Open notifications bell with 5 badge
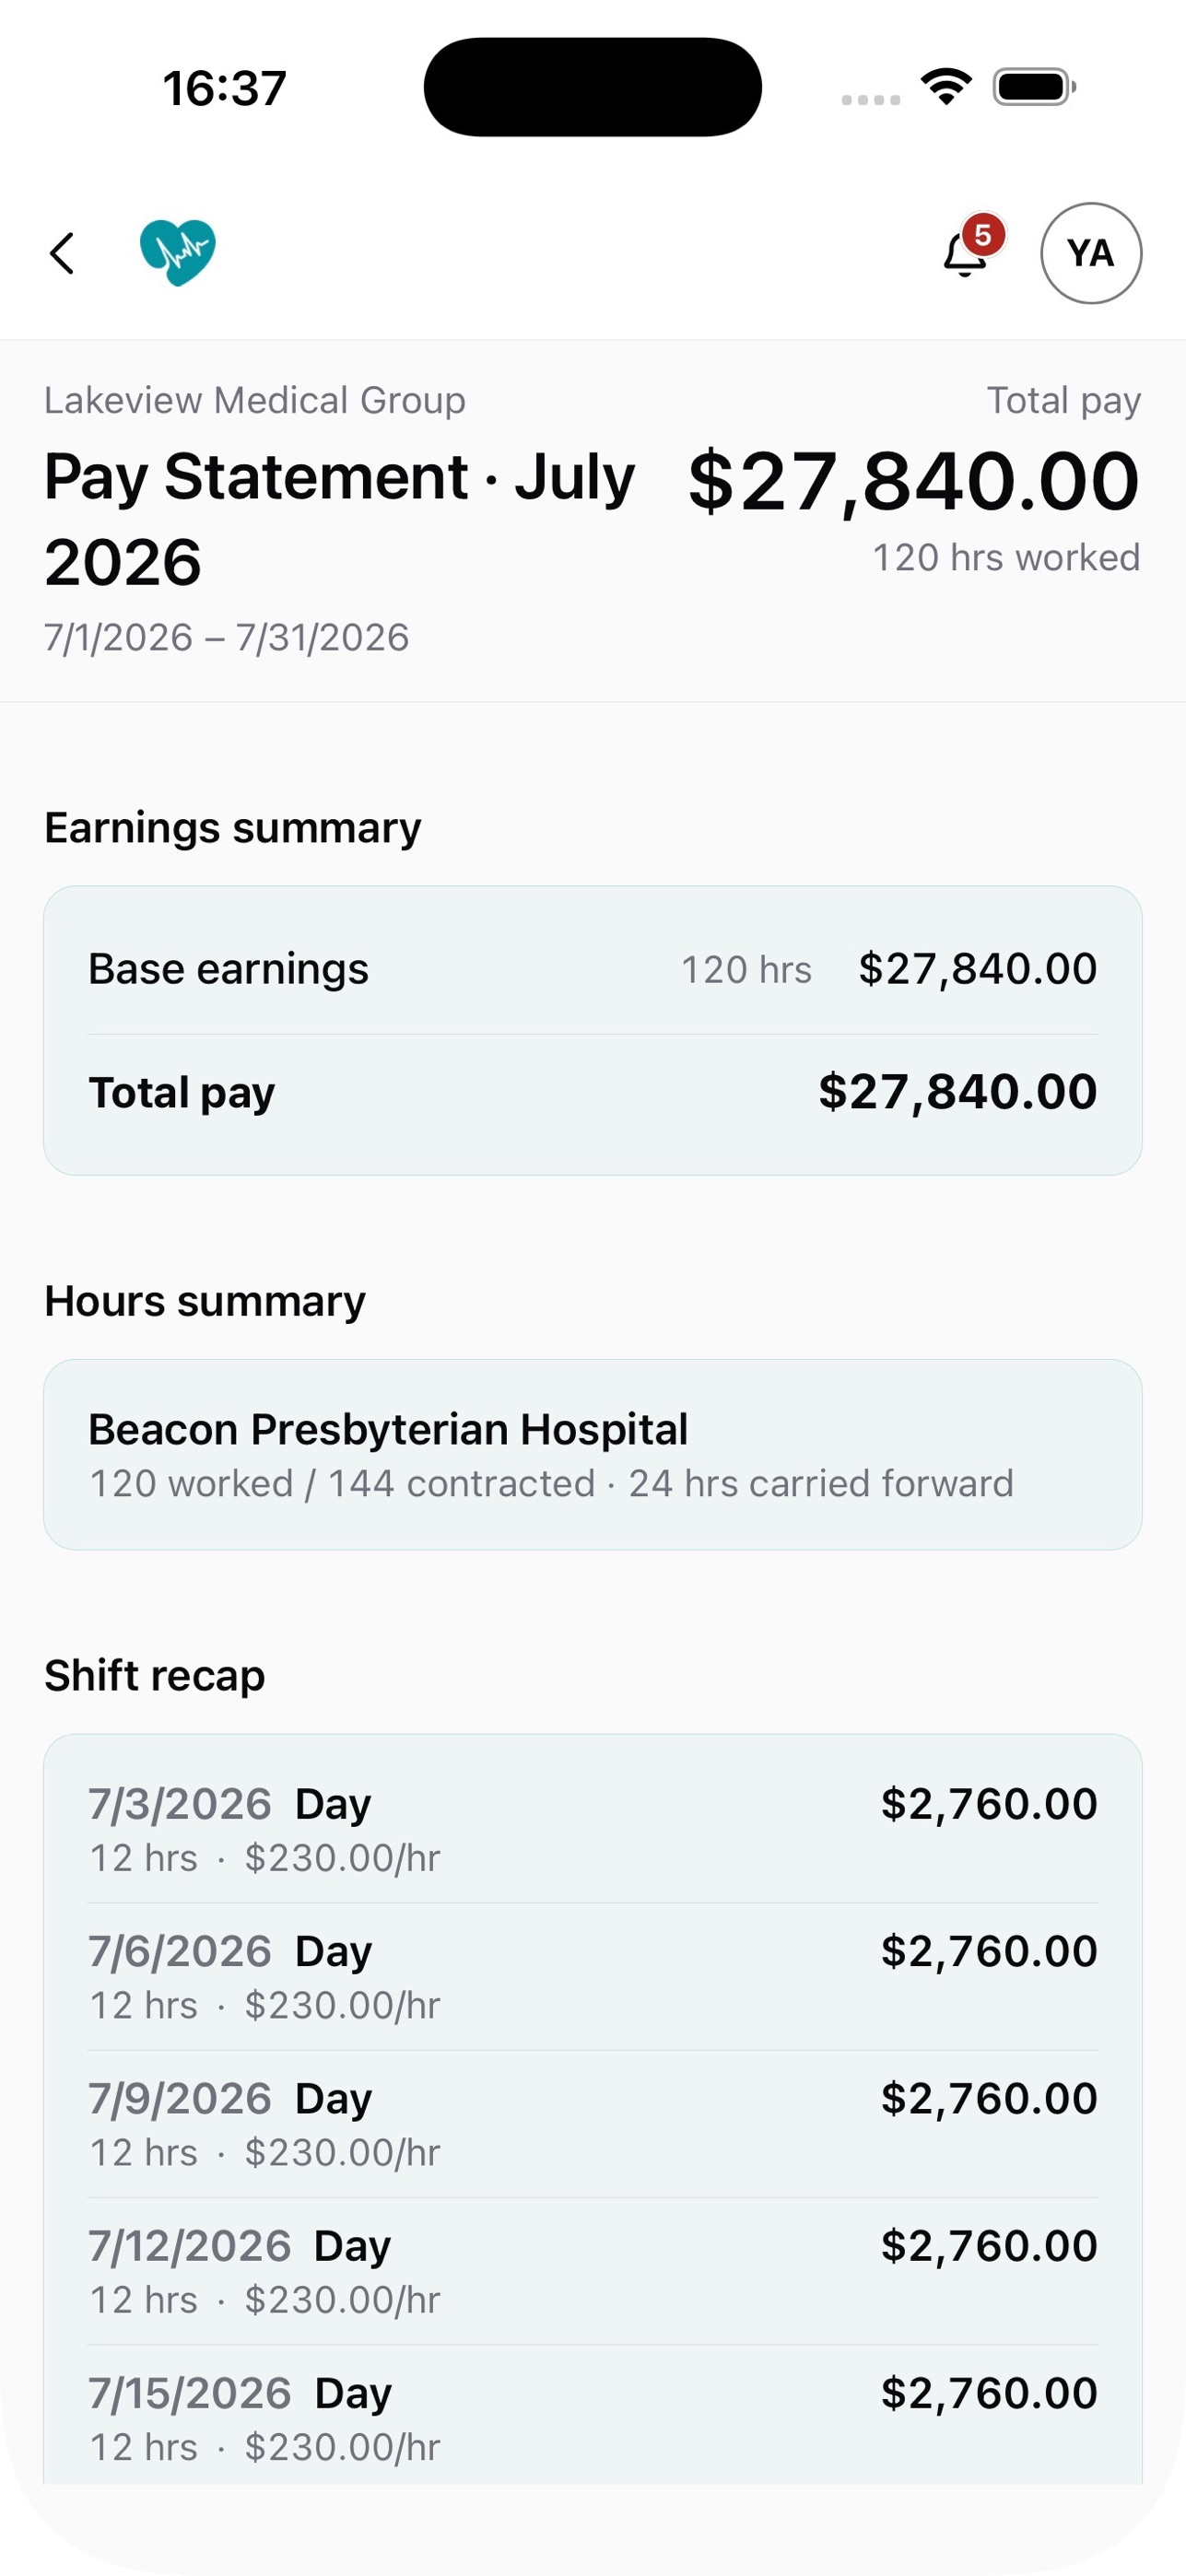The width and height of the screenshot is (1186, 2576). click(966, 251)
